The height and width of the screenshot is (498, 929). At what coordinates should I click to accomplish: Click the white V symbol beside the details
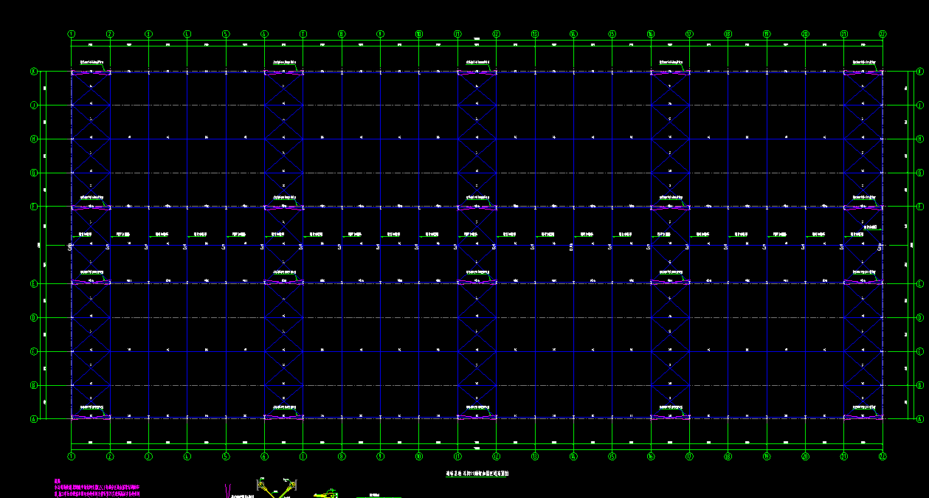(228, 490)
